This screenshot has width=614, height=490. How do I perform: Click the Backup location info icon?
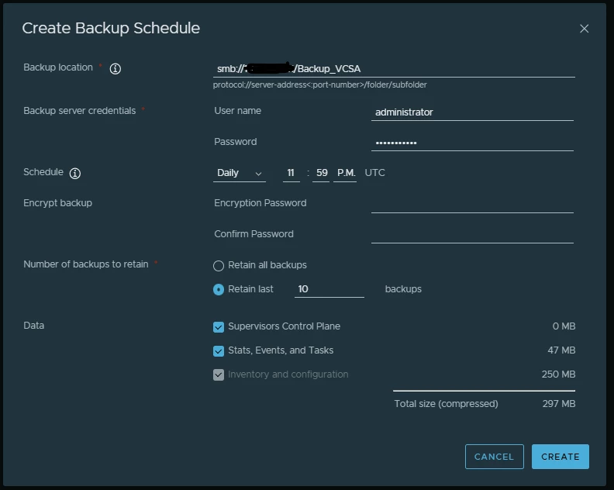(116, 69)
